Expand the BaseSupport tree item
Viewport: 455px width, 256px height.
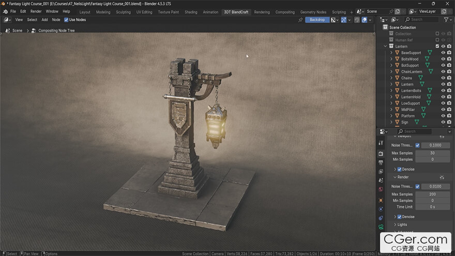pos(391,53)
